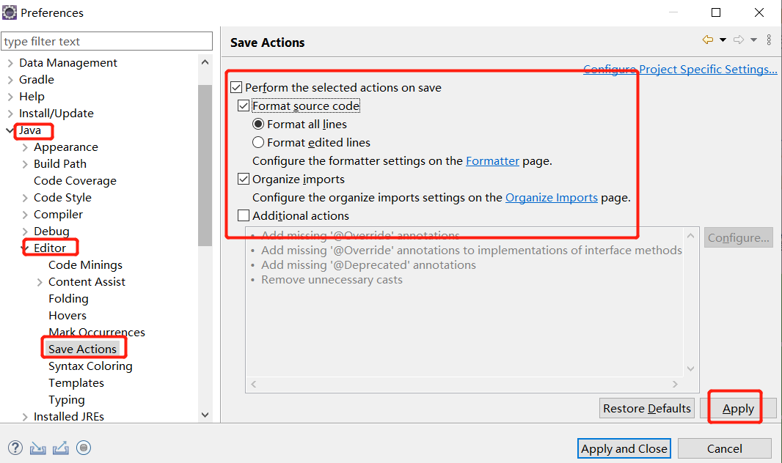Click the Oomph preference recorder icon
Viewport: 782px width, 463px height.
pyautogui.click(x=84, y=448)
